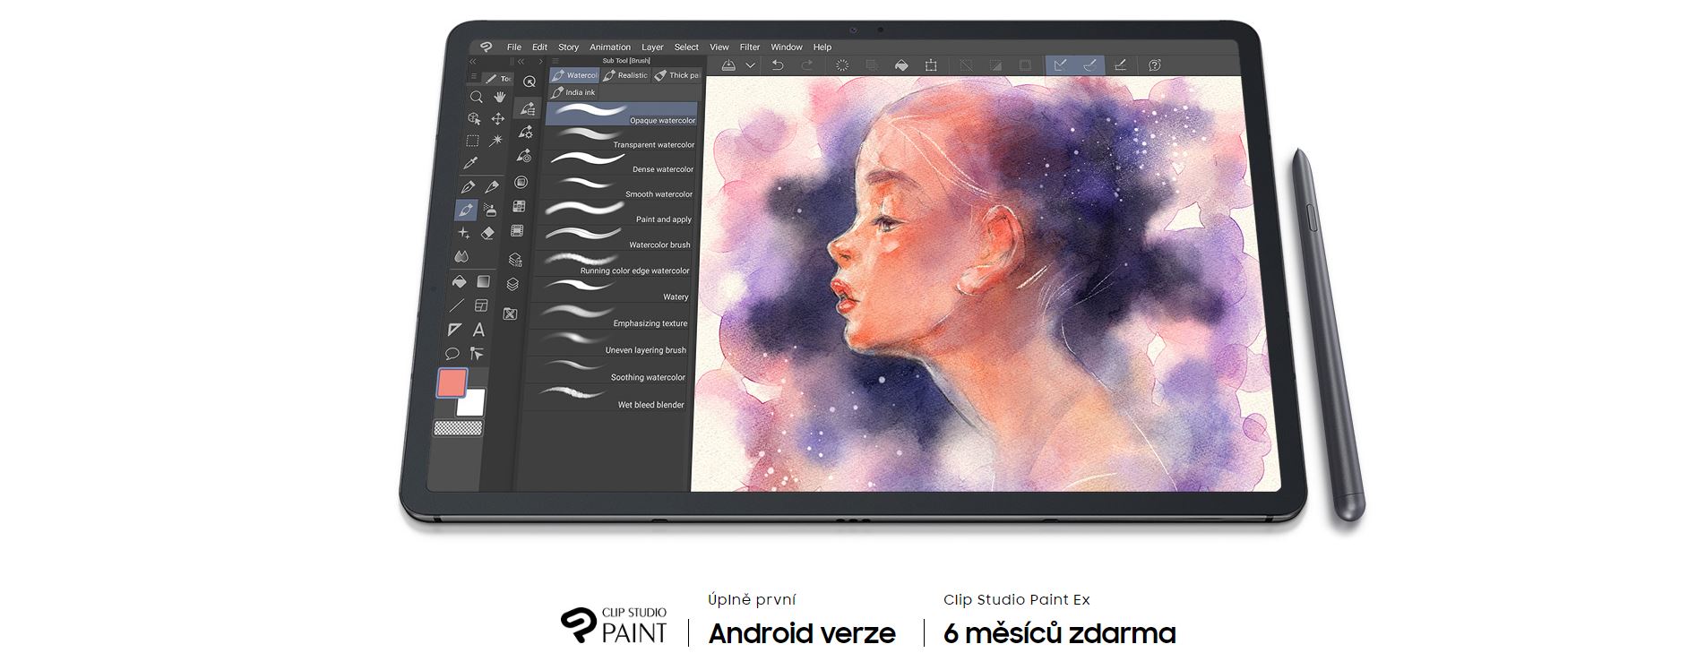1705x670 pixels.
Task: Toggle the highlighted snap to ruler button
Action: coord(1060,65)
